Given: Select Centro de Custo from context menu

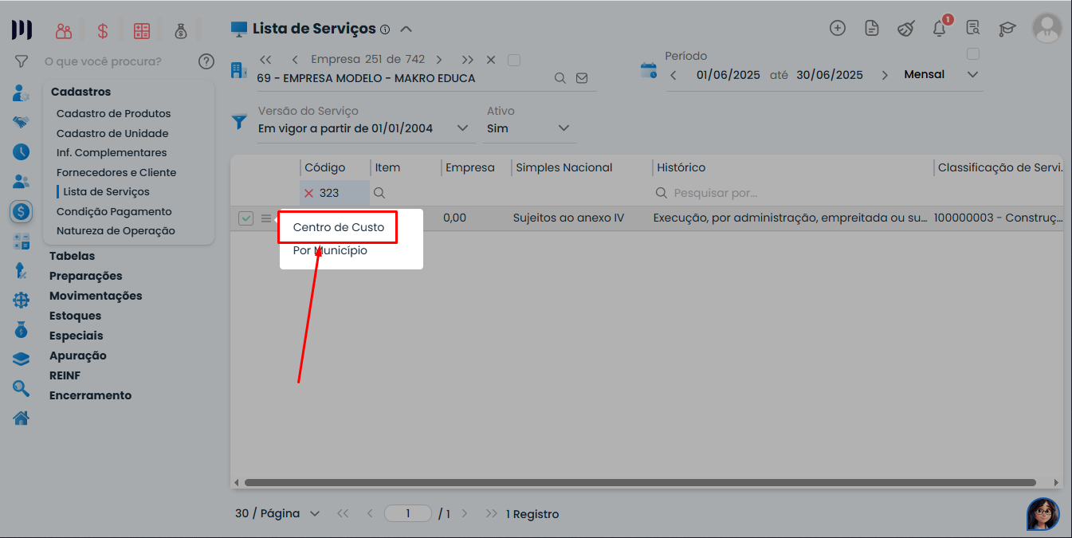Looking at the screenshot, I should tap(339, 227).
